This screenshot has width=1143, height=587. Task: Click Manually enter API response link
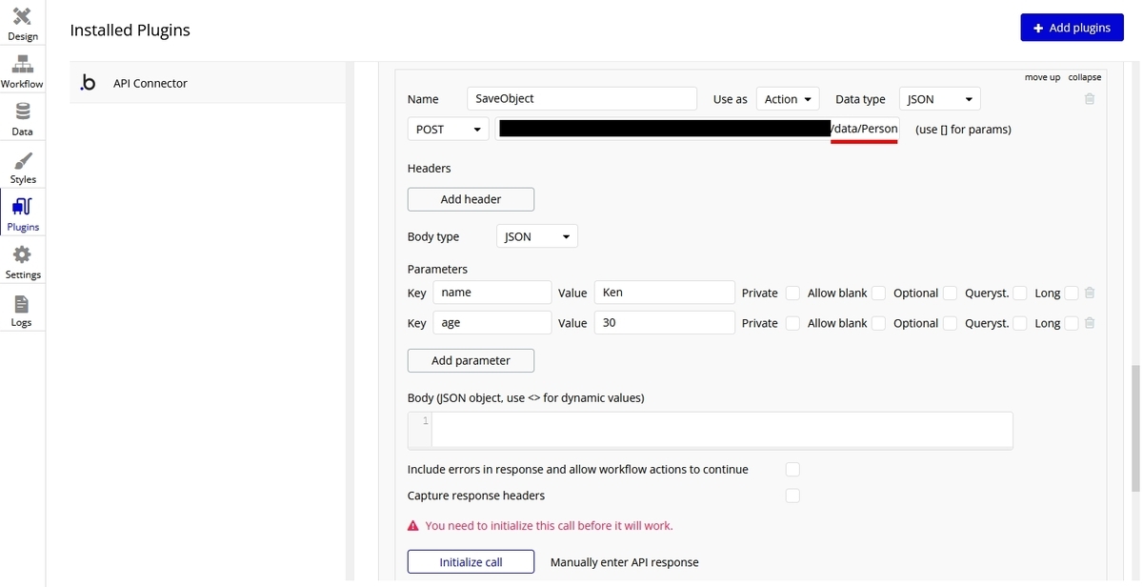tap(624, 562)
